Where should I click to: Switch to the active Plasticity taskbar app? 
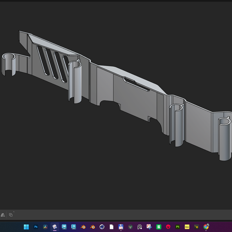coord(55,227)
